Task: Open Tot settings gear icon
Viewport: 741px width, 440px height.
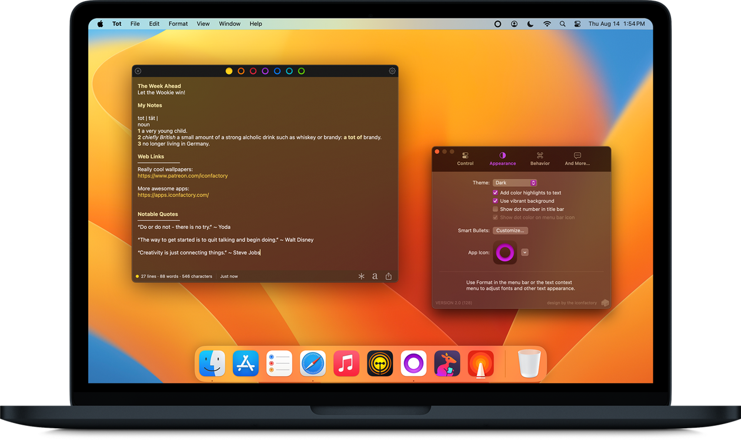Action: tap(392, 71)
